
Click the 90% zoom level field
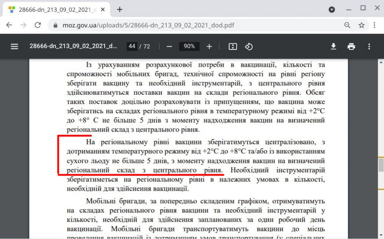(189, 46)
